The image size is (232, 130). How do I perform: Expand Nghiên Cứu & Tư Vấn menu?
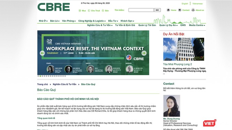point(100,25)
